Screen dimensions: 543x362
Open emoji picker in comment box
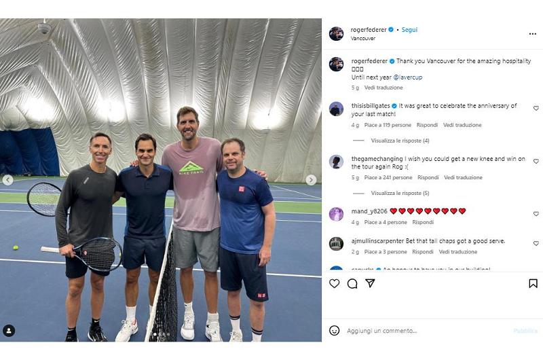click(334, 331)
